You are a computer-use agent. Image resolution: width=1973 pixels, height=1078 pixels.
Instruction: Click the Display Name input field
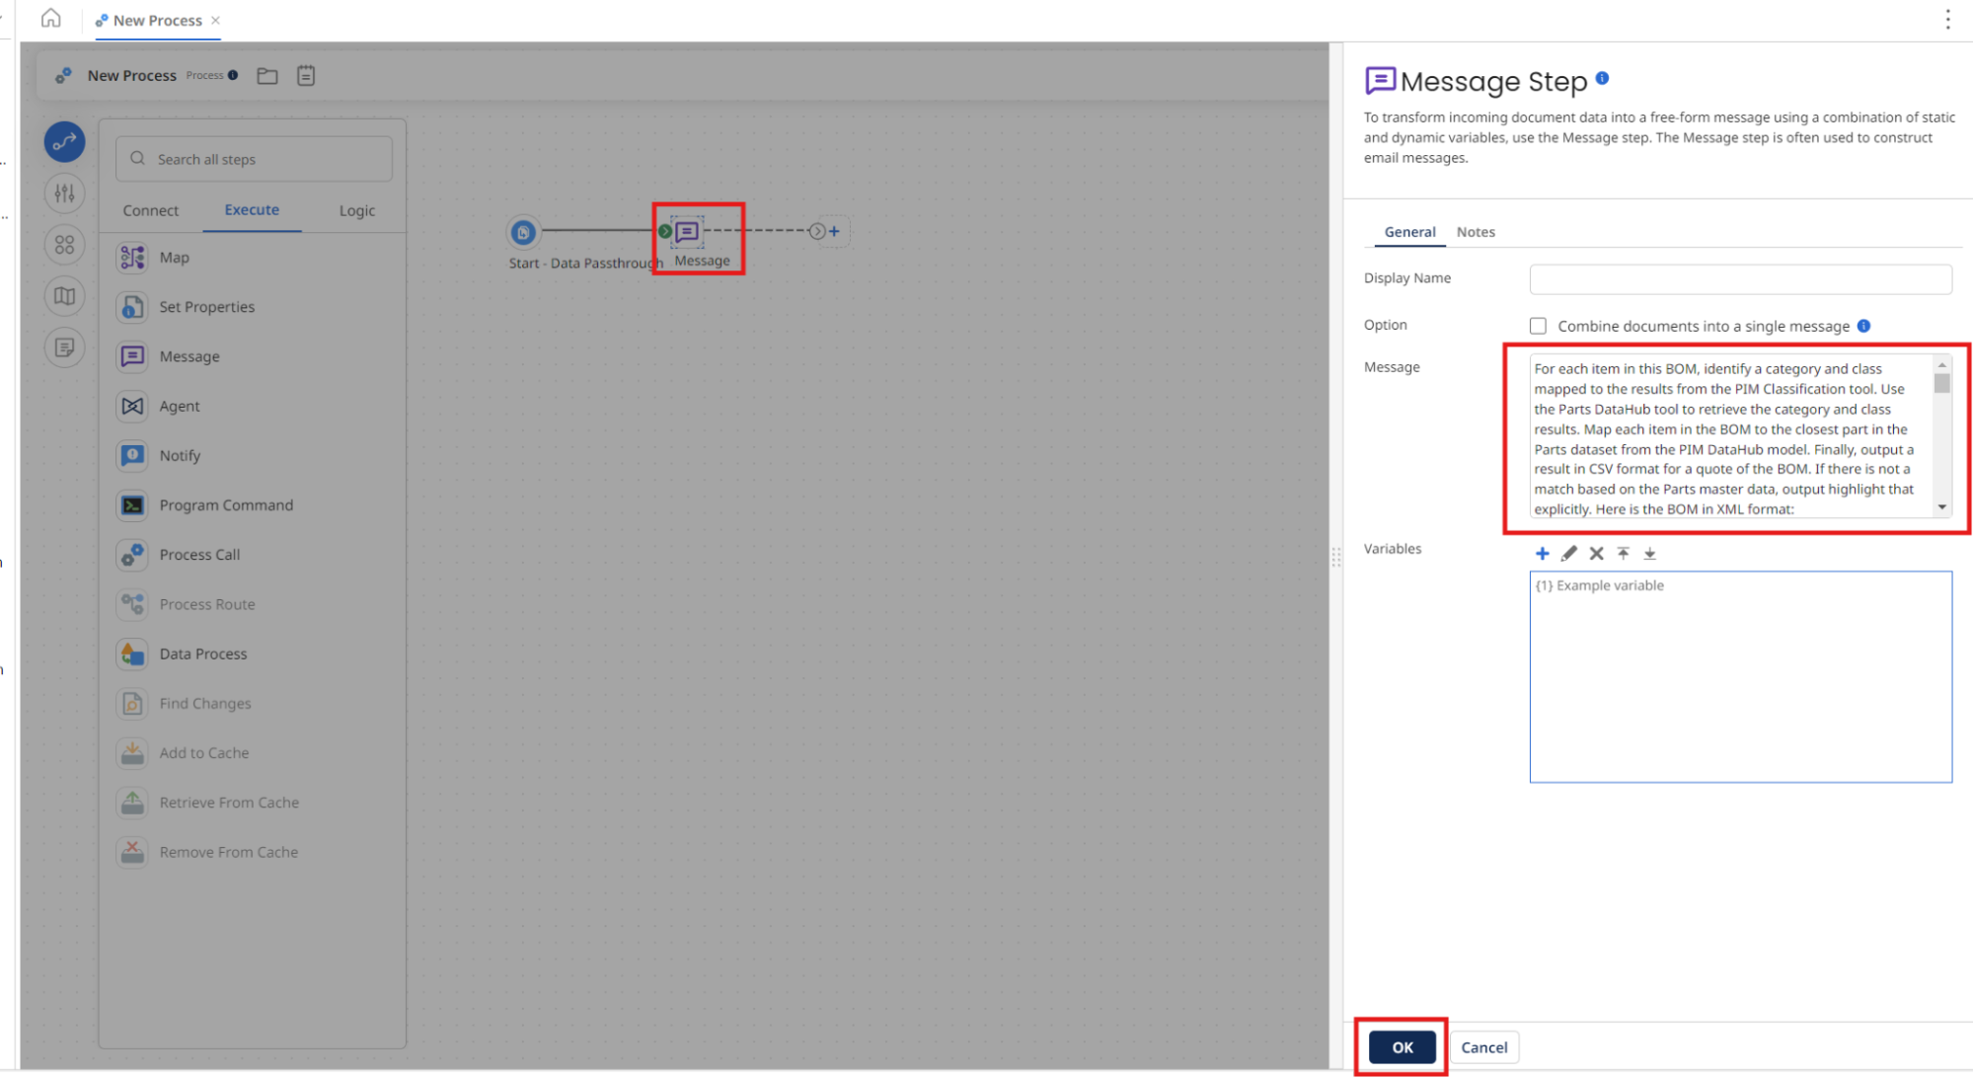click(1739, 279)
